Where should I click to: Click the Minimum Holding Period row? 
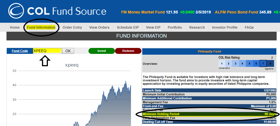[209, 114]
